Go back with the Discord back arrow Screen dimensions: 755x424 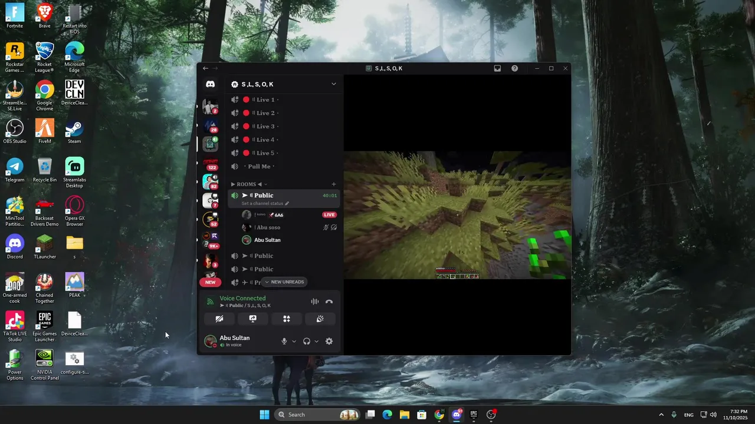205,68
